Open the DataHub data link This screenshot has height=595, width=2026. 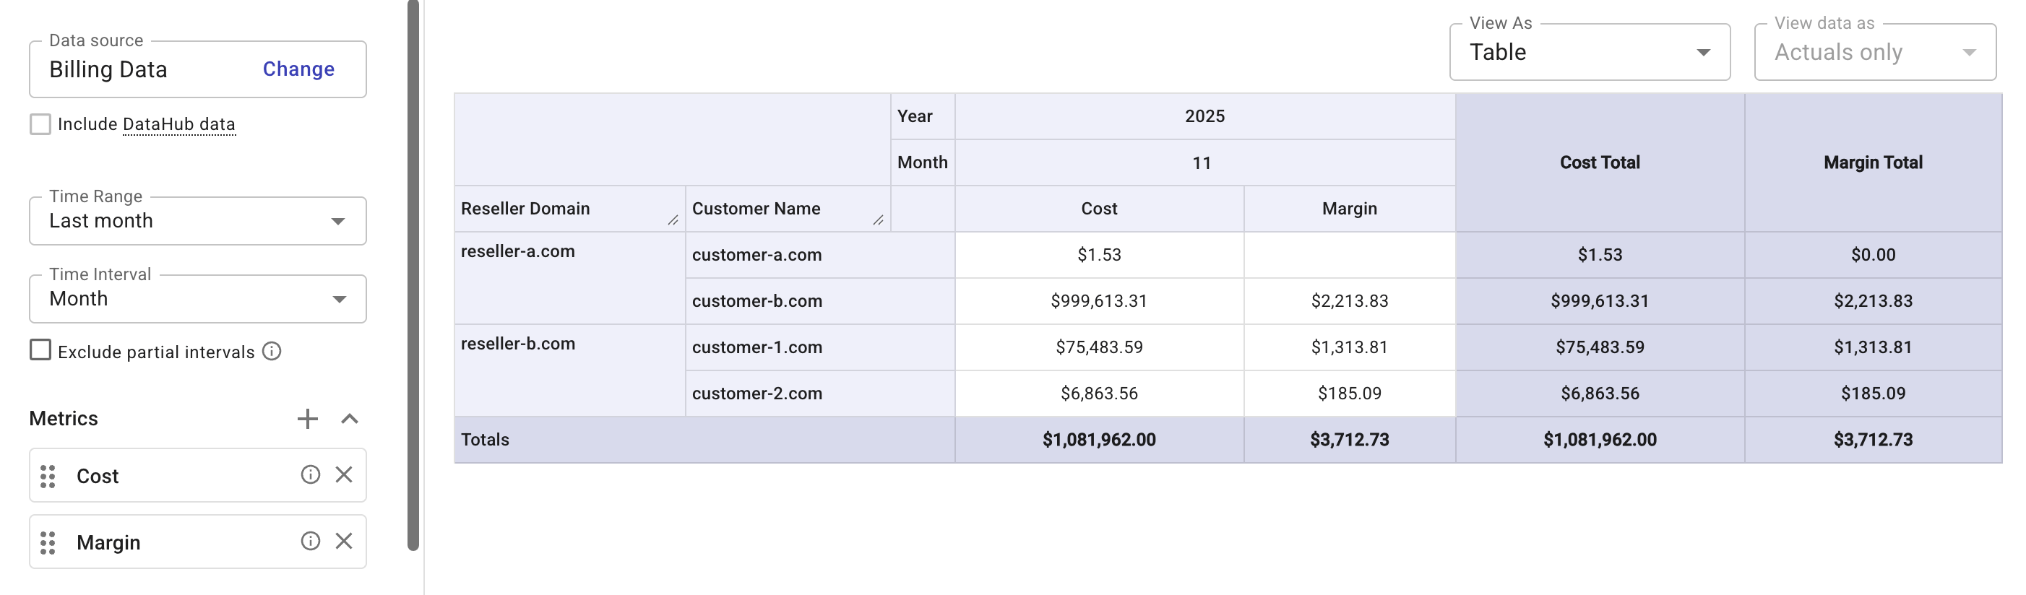coord(178,124)
